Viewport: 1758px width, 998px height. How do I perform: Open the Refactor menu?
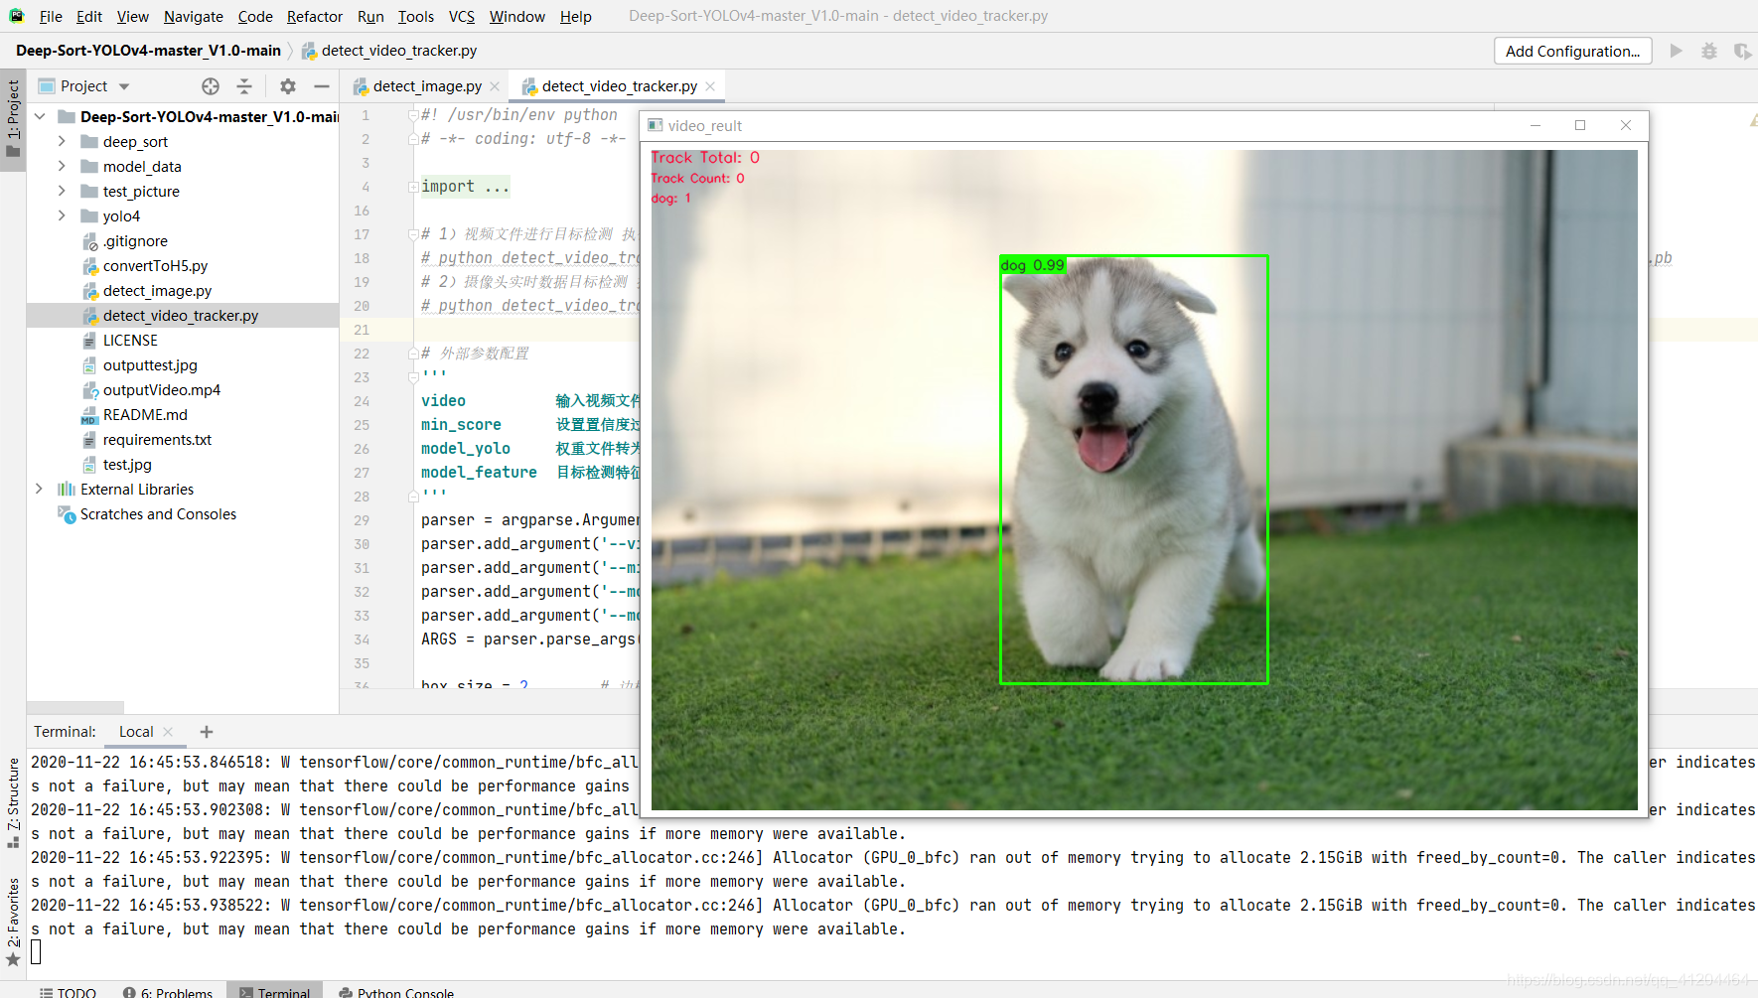click(314, 16)
